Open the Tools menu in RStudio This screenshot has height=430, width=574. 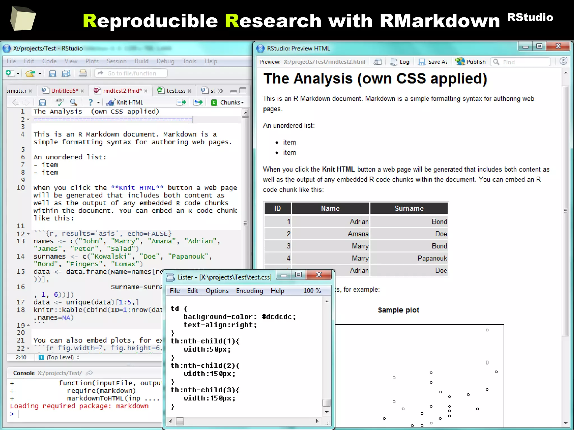189,61
